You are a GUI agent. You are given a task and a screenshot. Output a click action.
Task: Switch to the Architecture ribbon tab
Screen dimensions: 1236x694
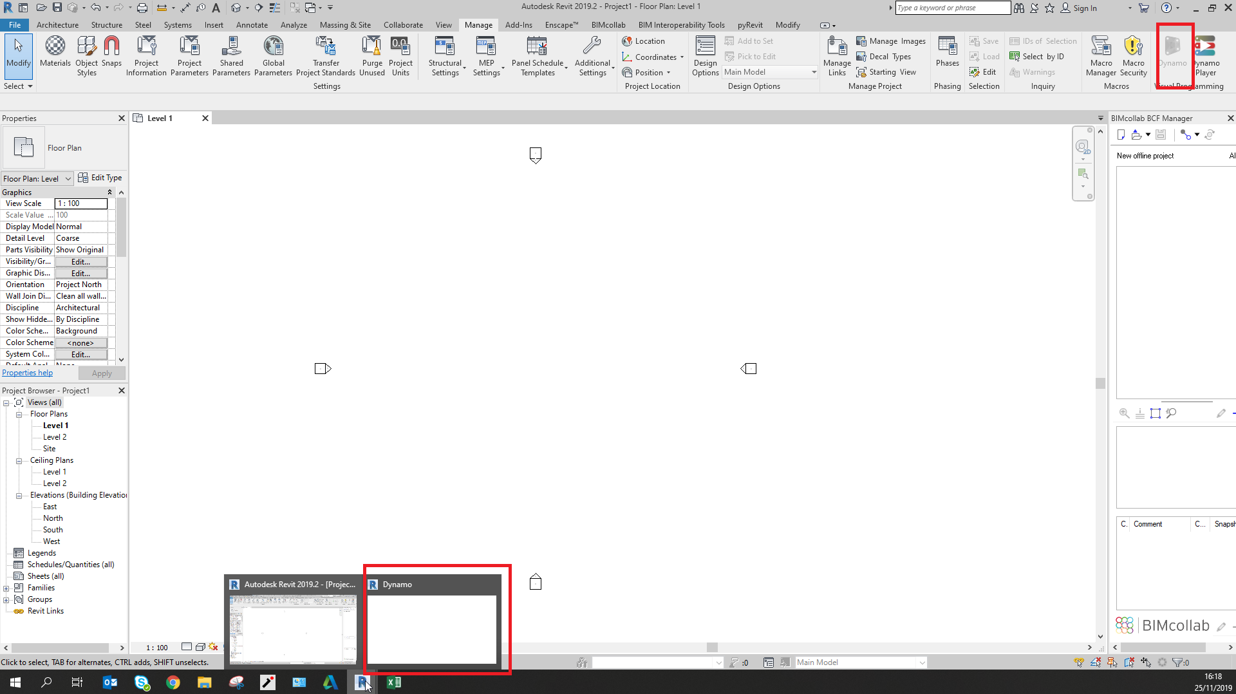(x=57, y=25)
